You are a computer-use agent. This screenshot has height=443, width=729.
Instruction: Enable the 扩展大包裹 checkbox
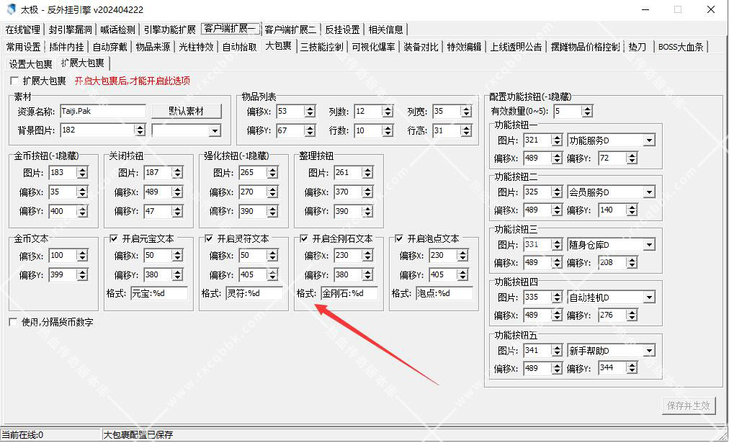(14, 81)
